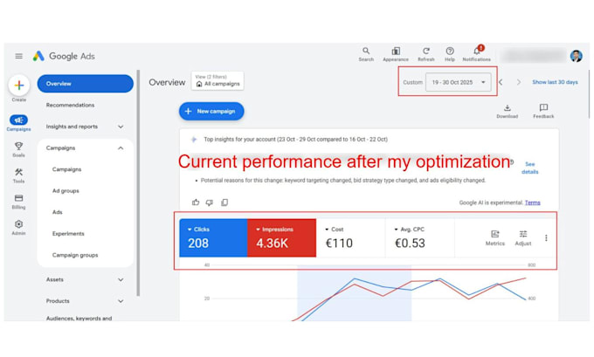Open the Feedback icon
The width and height of the screenshot is (594, 357).
click(x=543, y=111)
